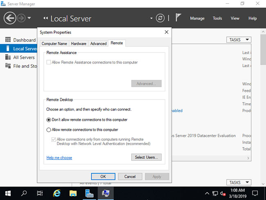This screenshot has height=200, width=266.
Task: Open the Tools menu
Action: click(x=217, y=18)
